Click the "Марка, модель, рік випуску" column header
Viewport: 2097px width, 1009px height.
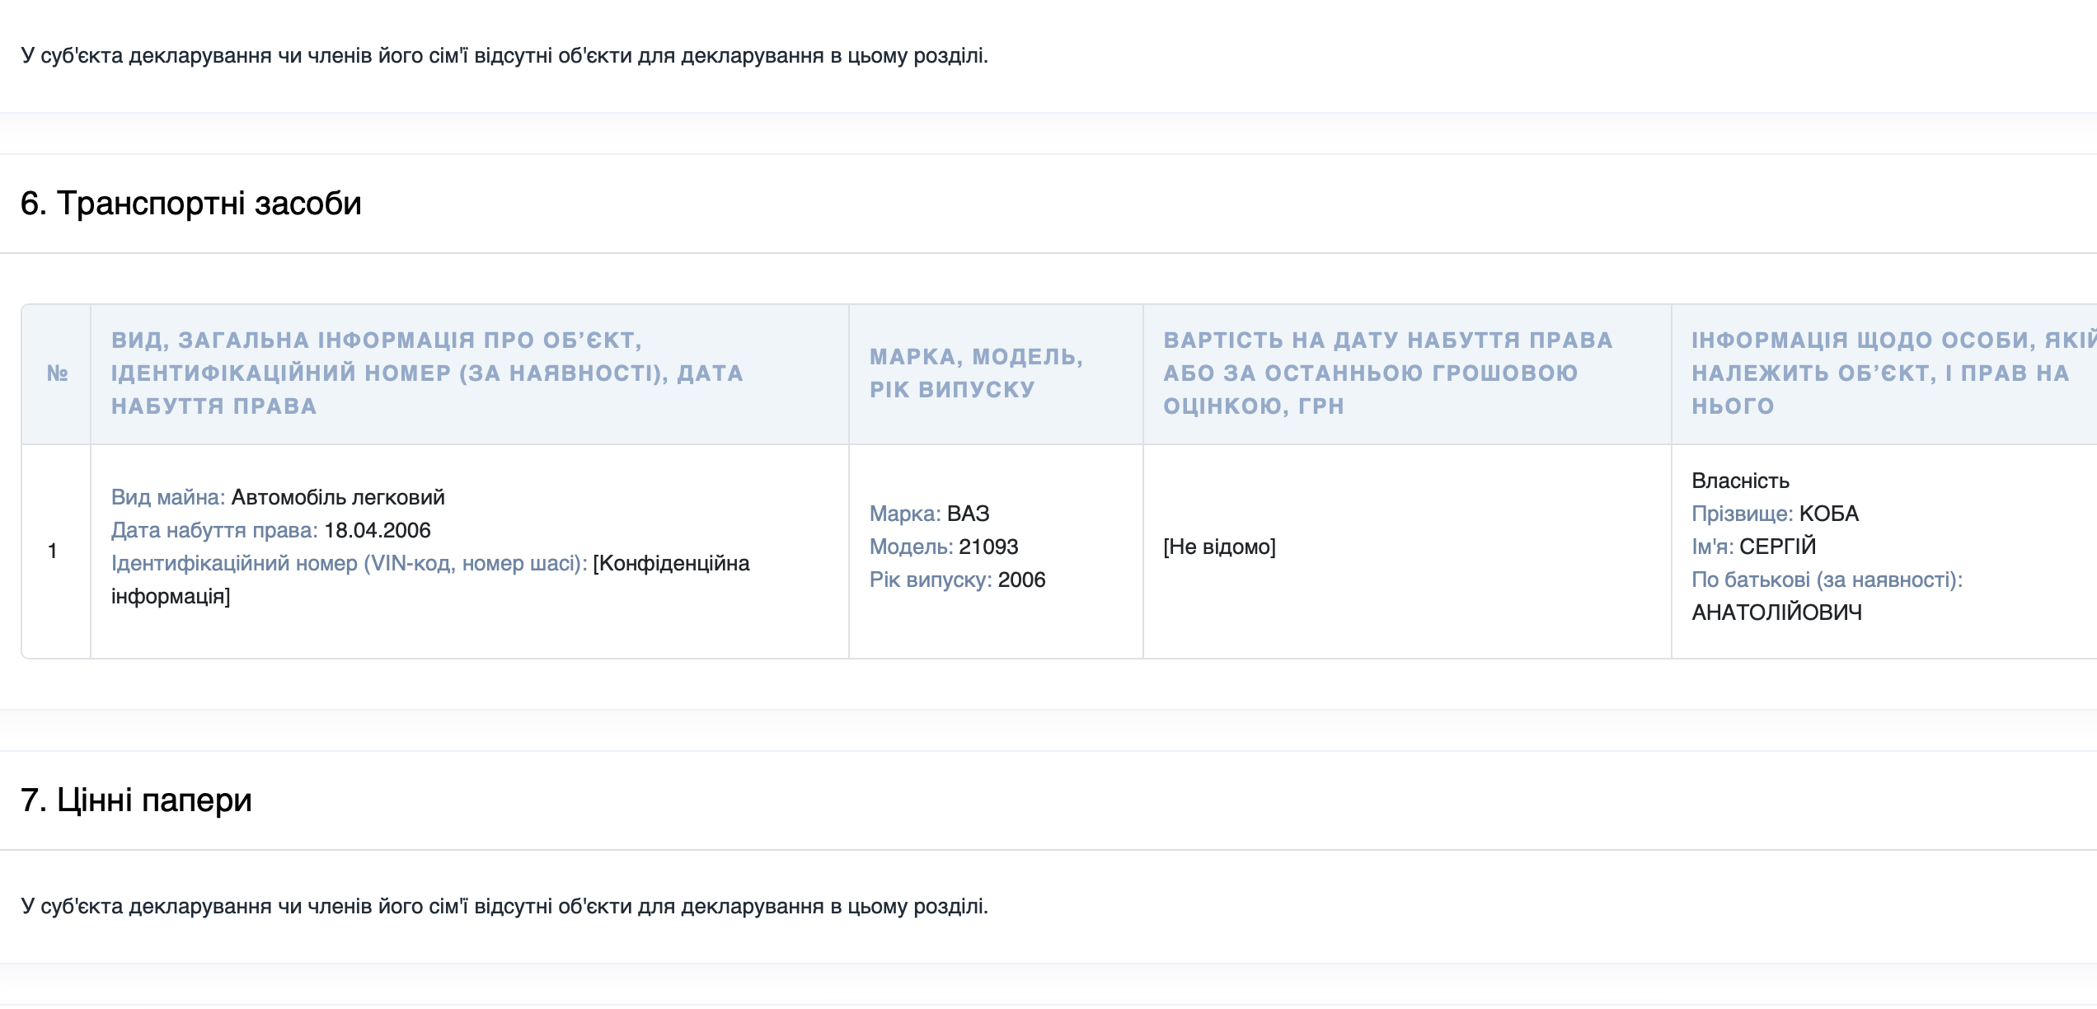click(976, 373)
